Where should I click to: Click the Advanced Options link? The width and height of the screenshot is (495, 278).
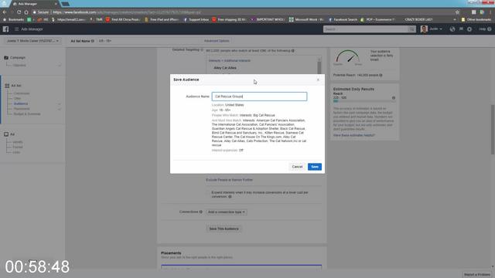tap(217, 41)
